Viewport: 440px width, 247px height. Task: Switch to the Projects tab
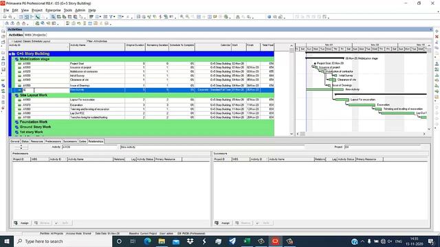[x=39, y=35]
